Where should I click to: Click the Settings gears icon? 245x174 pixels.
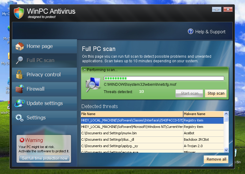tap(19, 118)
